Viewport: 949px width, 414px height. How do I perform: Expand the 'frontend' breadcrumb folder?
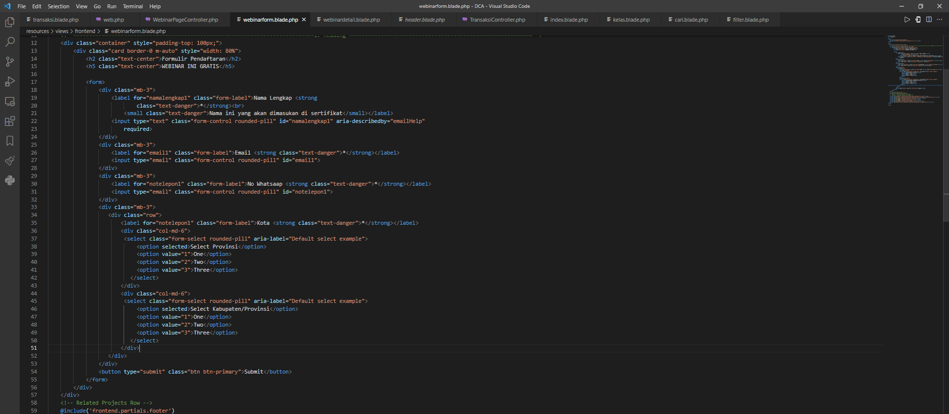[x=85, y=31]
